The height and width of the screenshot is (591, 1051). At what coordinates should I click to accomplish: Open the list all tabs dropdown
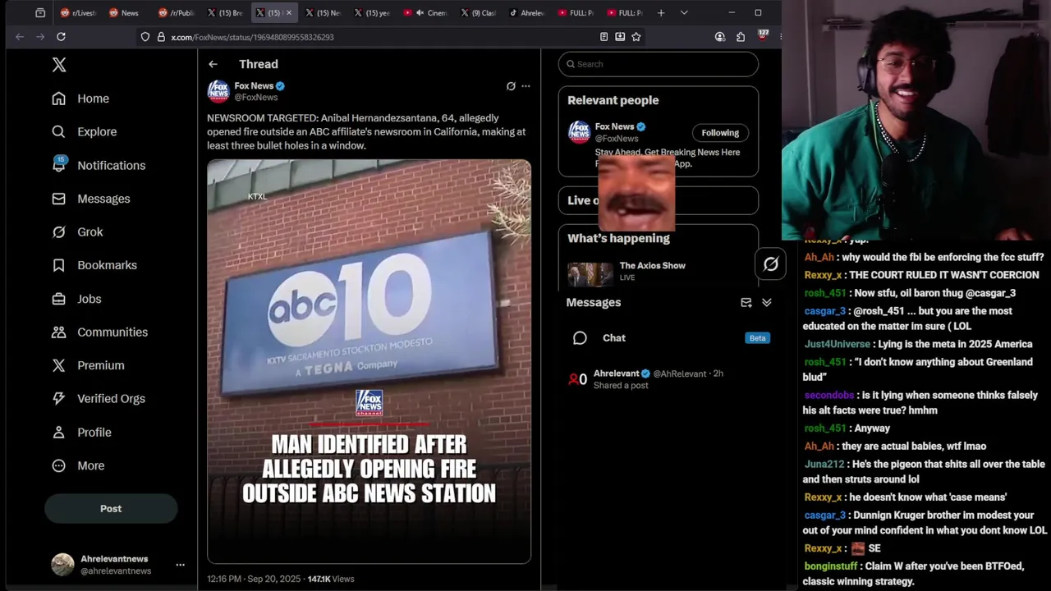684,13
